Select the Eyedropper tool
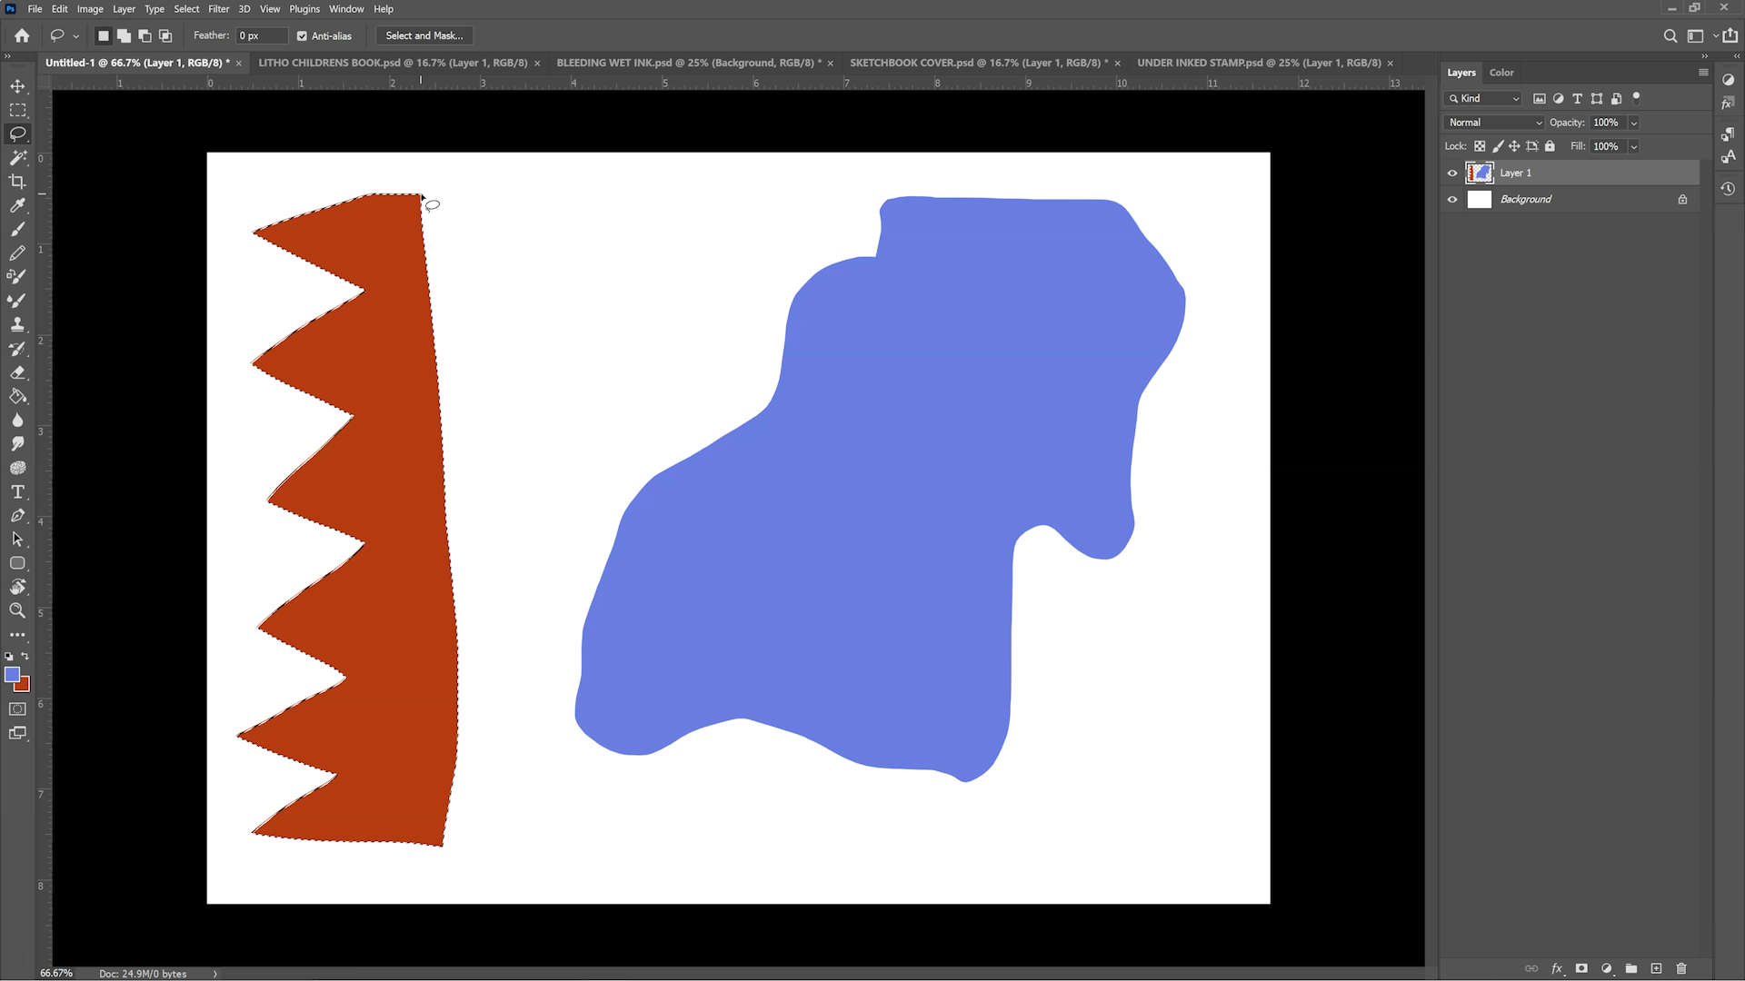 [x=17, y=205]
